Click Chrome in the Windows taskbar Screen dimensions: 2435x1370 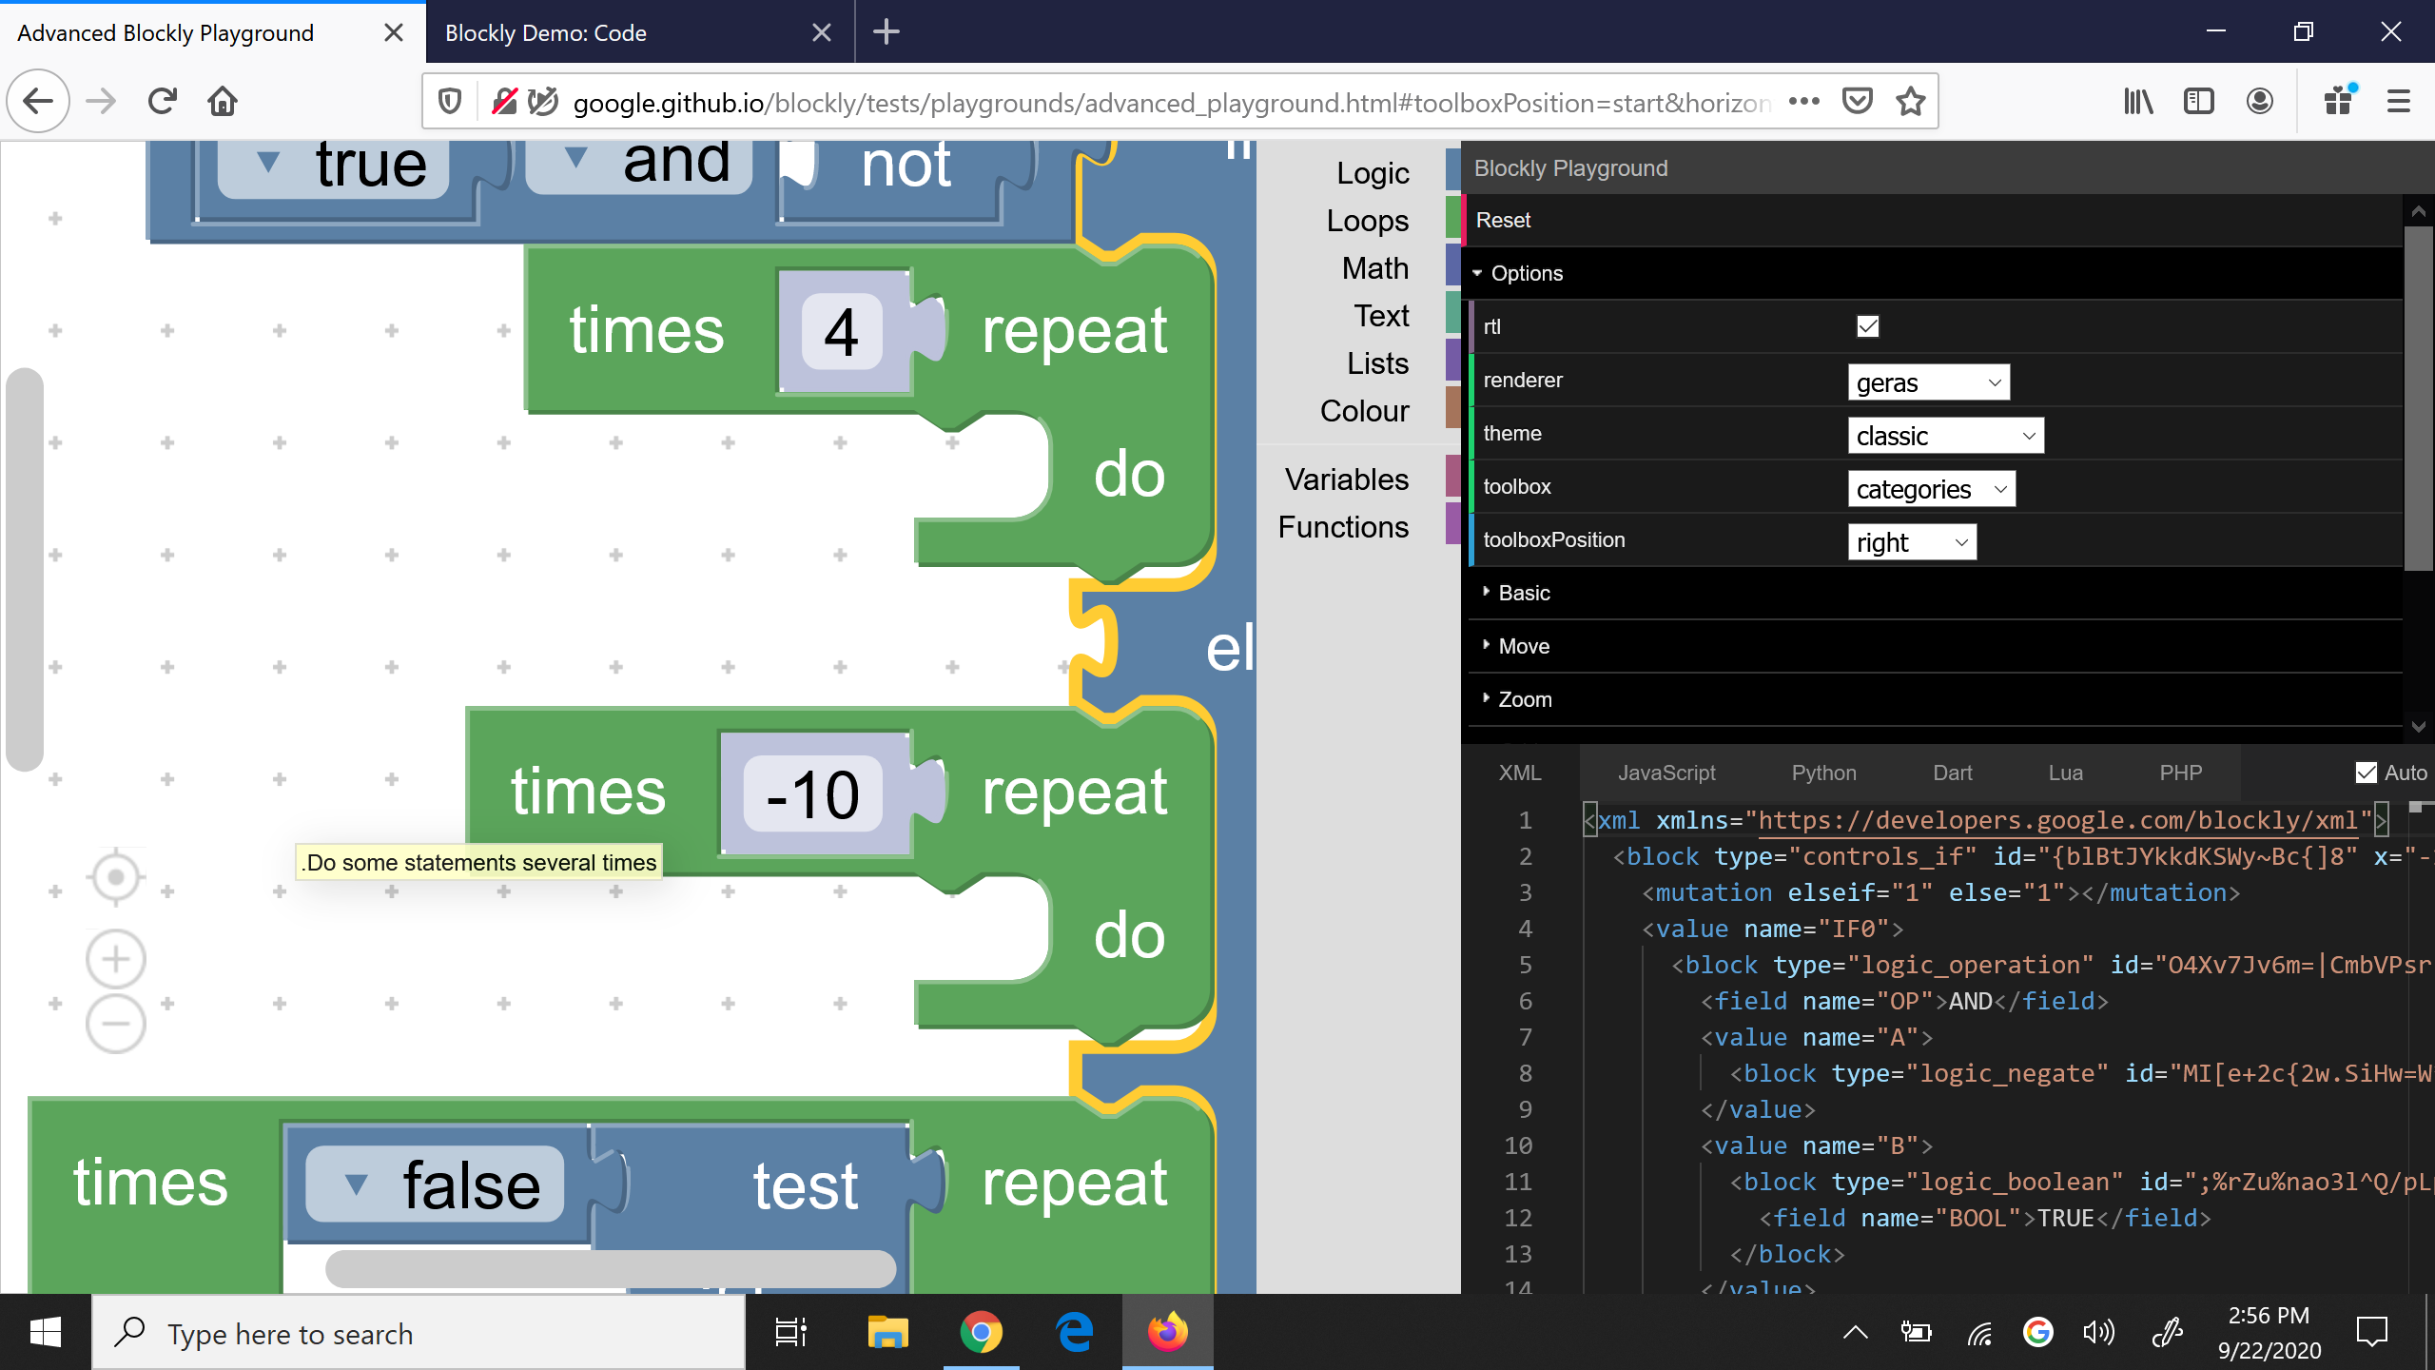pyautogui.click(x=981, y=1332)
